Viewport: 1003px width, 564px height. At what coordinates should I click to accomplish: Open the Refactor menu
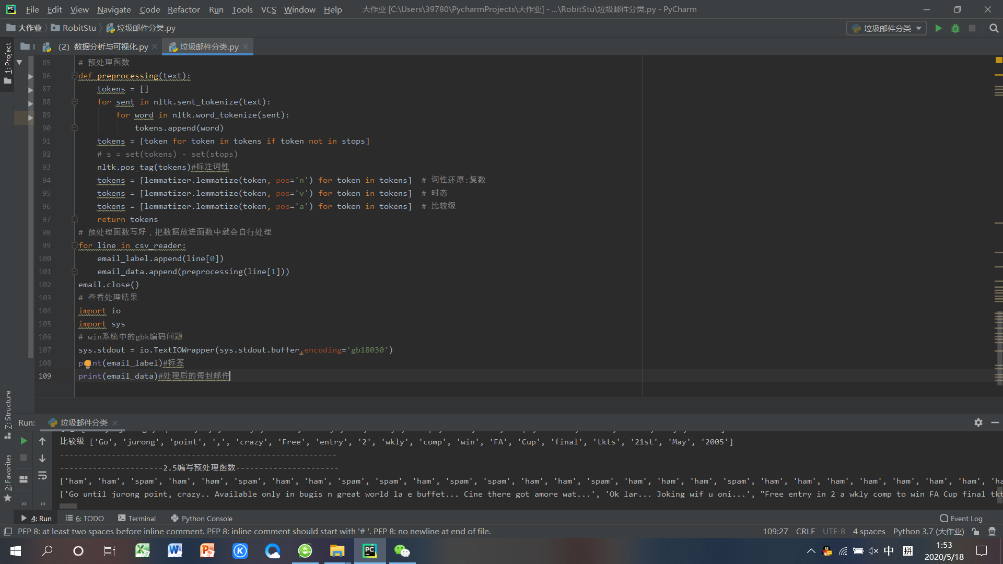pyautogui.click(x=183, y=9)
